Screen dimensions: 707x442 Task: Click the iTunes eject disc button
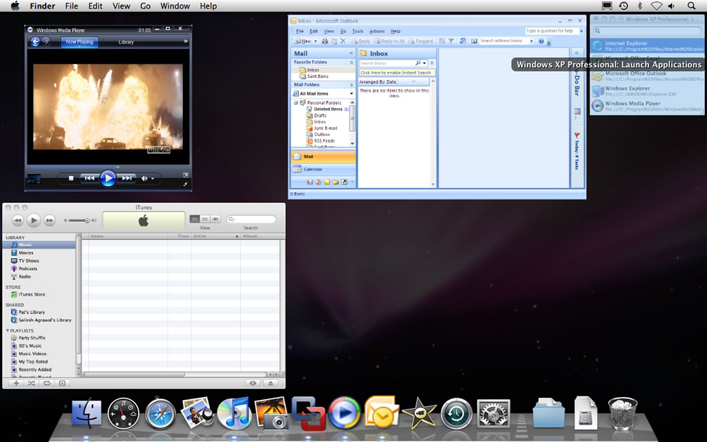[271, 383]
